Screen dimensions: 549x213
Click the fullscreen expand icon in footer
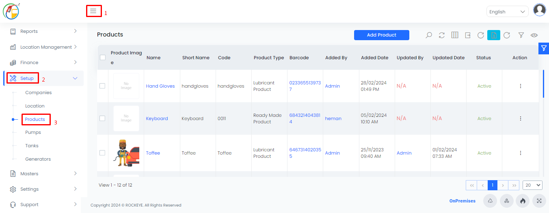(539, 201)
